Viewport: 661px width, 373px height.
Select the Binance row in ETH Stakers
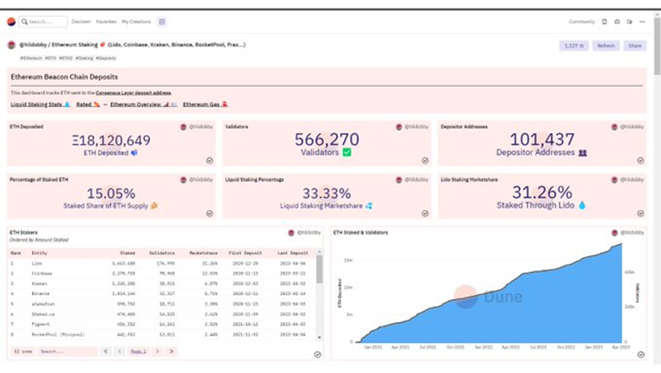point(162,294)
